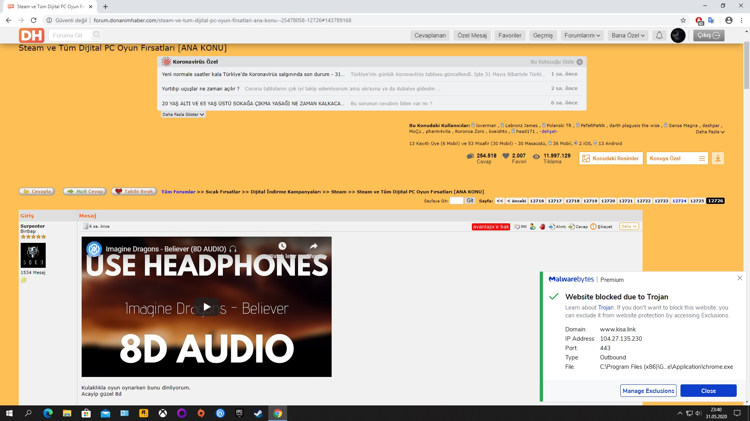
Task: Play the Imagine Dragons video
Action: coord(207,307)
